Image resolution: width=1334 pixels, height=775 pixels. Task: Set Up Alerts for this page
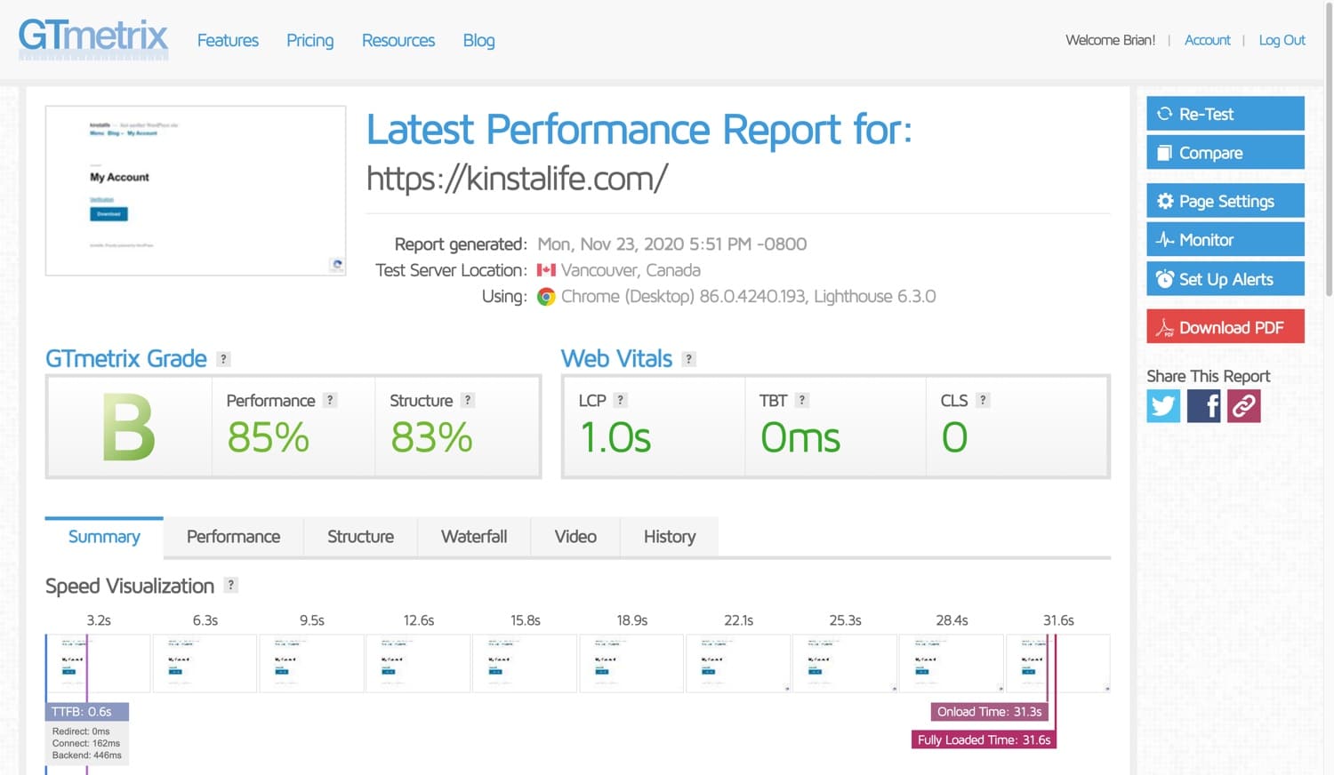pos(1225,278)
